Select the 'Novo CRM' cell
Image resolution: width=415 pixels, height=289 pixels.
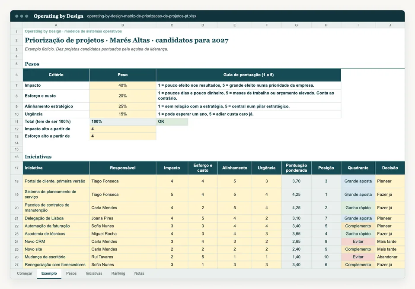(x=56, y=242)
